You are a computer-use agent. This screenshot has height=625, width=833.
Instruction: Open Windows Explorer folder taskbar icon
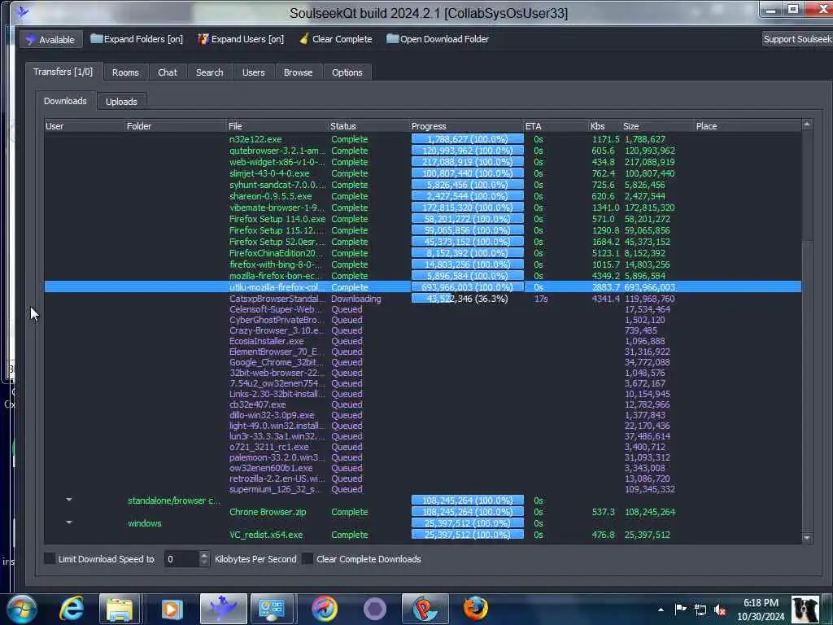click(x=120, y=609)
